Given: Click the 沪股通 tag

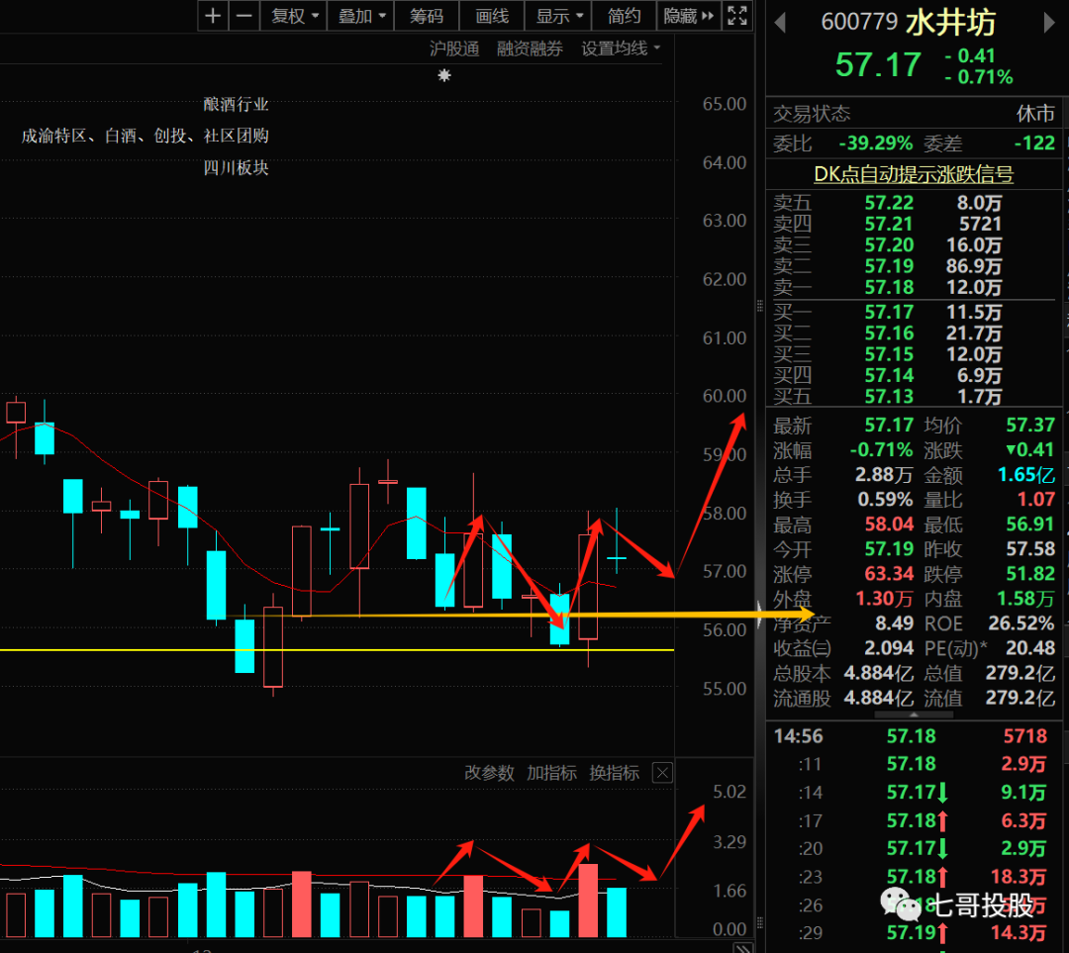Looking at the screenshot, I should 454,48.
